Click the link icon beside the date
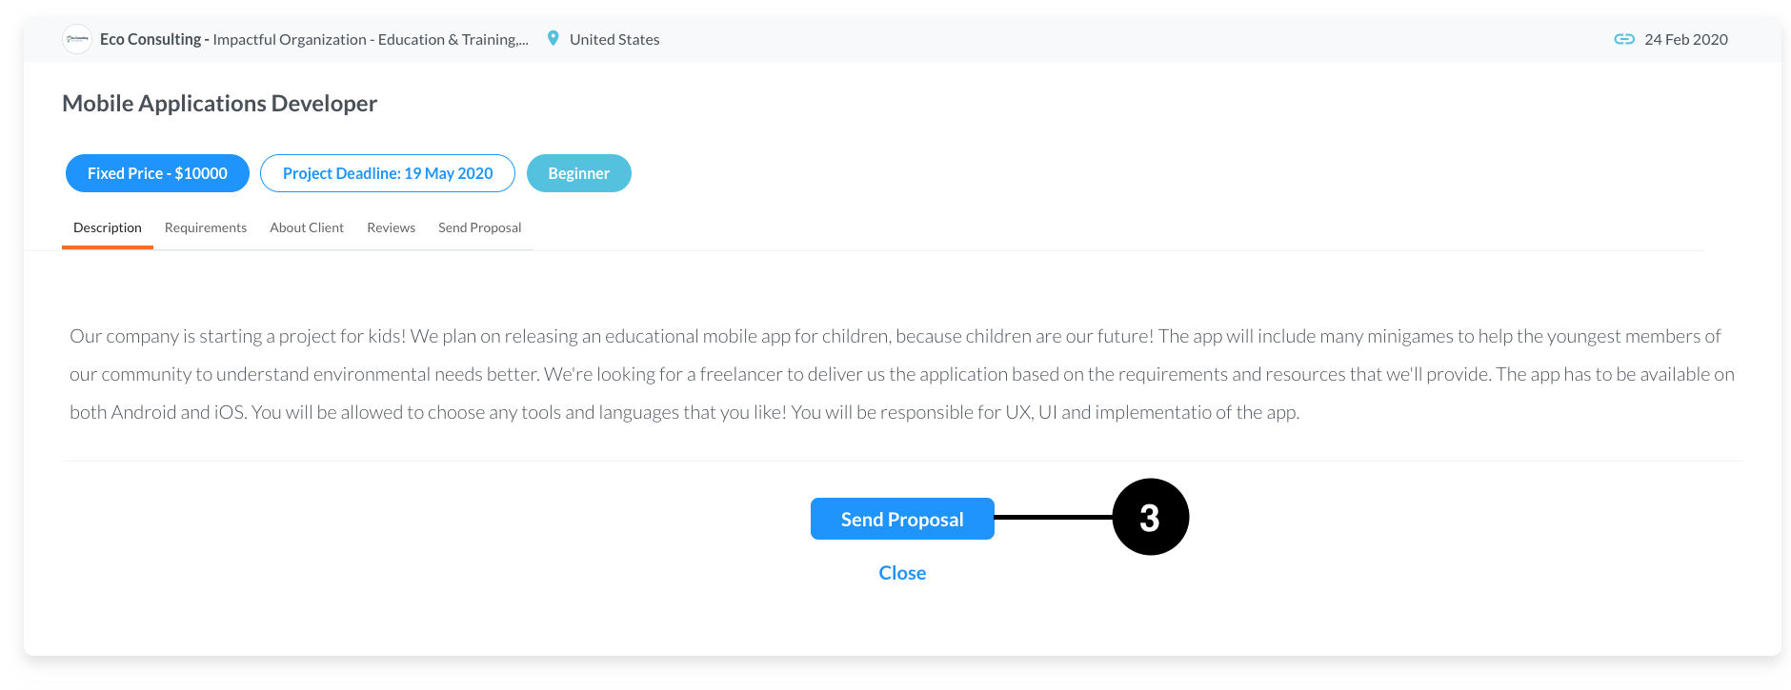The width and height of the screenshot is (1791, 690). coord(1624,39)
